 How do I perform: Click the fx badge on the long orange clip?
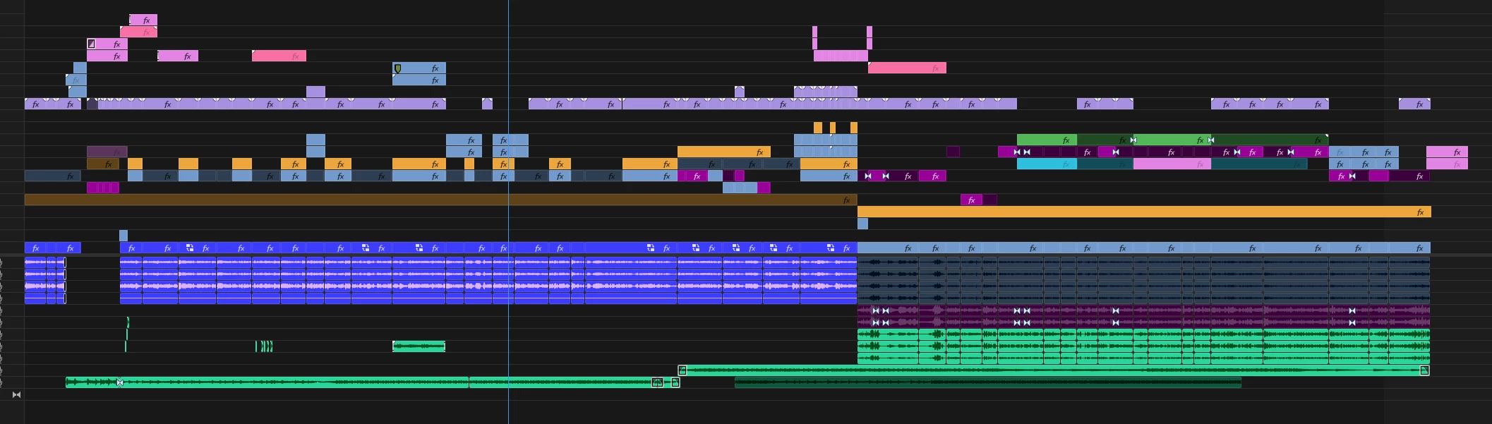coord(1420,212)
